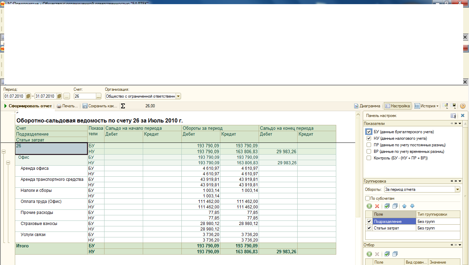Viewport: 469px width, 265px height.
Task: Move grouping field up with blue arrow
Action: click(404, 206)
